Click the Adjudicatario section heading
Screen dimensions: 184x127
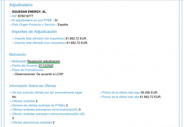[21, 5]
